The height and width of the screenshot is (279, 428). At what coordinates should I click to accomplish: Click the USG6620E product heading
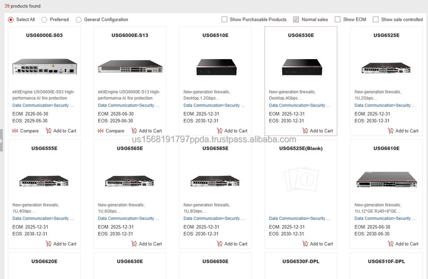pos(44,261)
